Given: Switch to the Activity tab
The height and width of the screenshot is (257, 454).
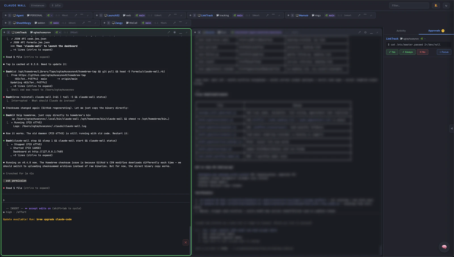Looking at the screenshot, I should point(401,31).
